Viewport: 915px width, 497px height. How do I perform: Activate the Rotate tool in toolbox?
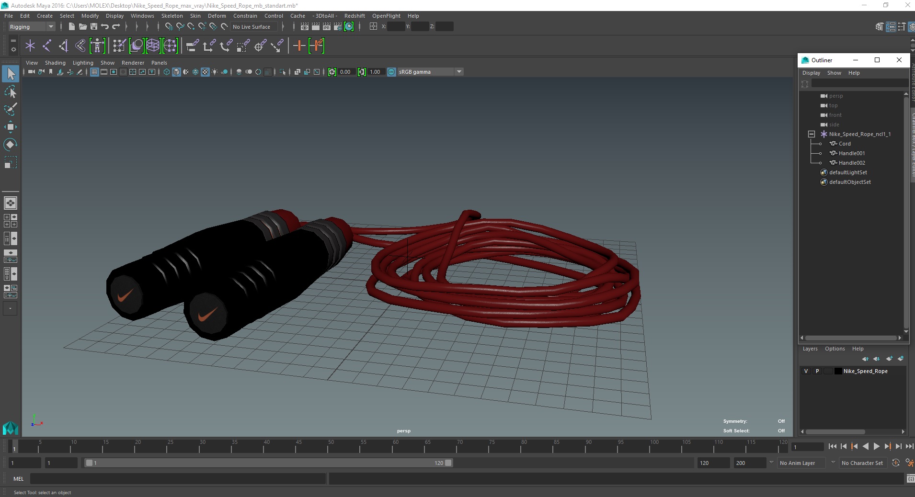(x=11, y=144)
